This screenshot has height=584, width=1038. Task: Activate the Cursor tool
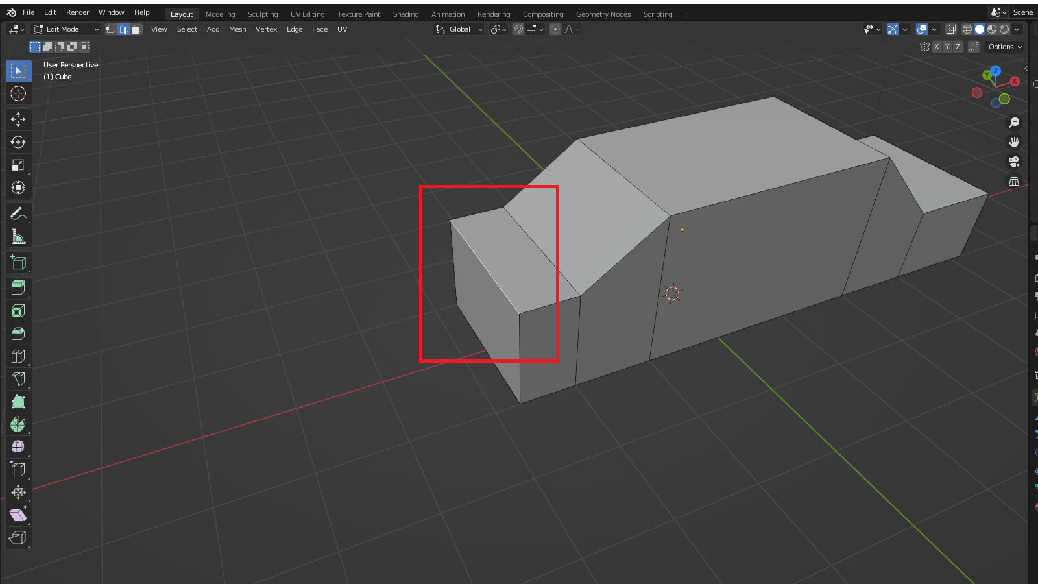click(x=18, y=93)
